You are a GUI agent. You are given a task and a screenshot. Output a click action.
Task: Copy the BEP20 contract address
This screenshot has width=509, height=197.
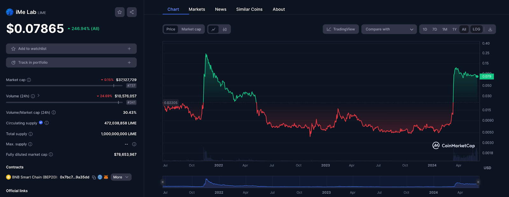coord(94,177)
